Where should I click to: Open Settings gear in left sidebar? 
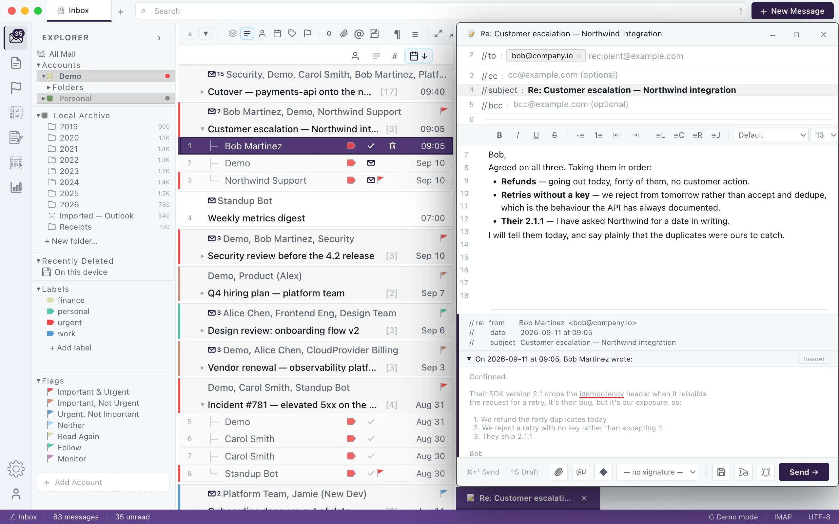click(x=16, y=469)
